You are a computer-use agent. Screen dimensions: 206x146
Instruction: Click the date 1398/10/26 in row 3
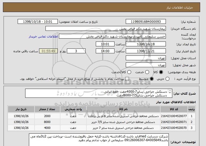pyautogui.click(x=21, y=128)
